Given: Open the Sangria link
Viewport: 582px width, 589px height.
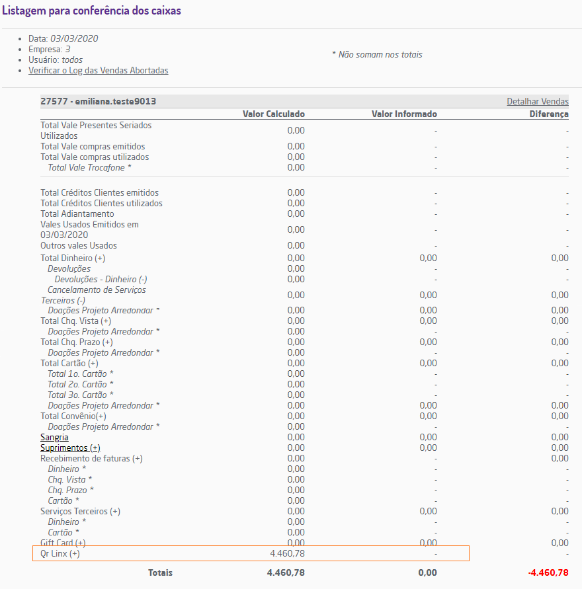Looking at the screenshot, I should 54,437.
